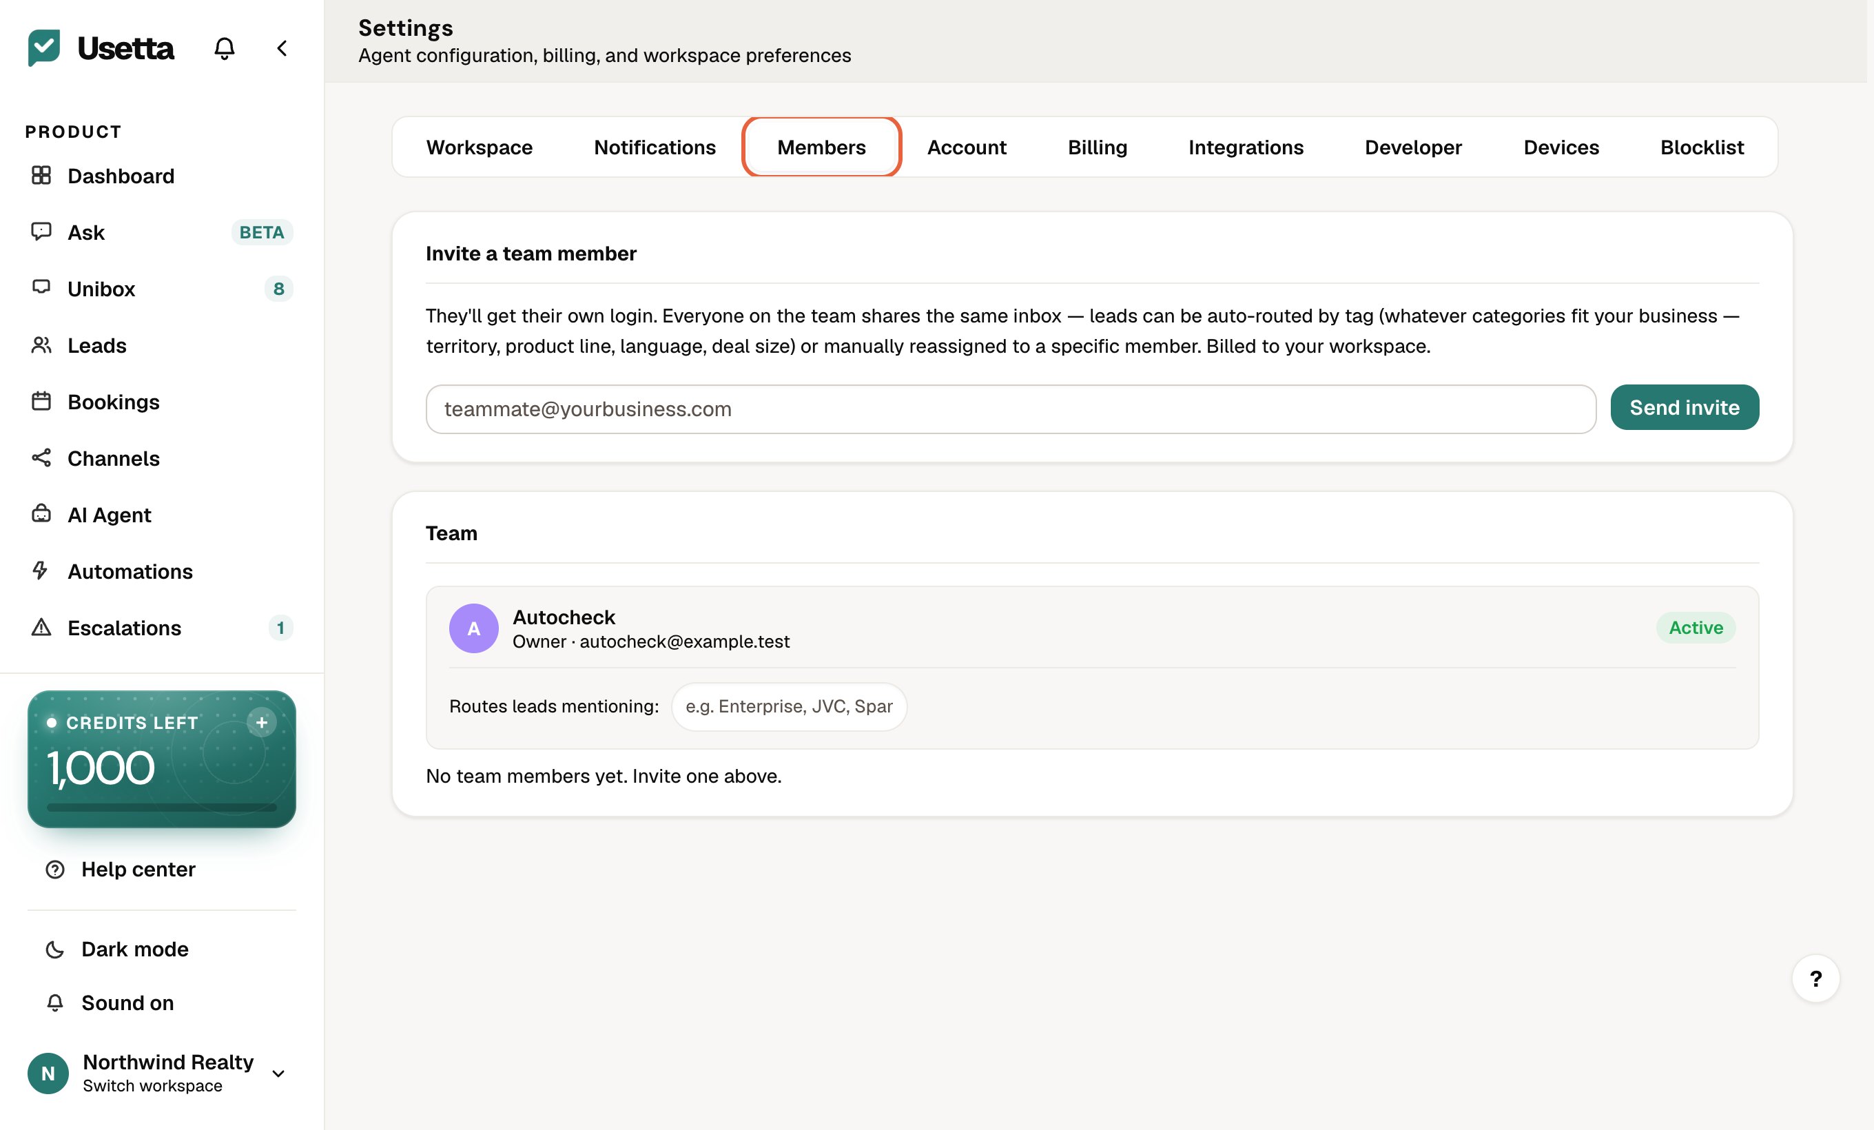Open the notifications bell in sidebar header
The height and width of the screenshot is (1130, 1874).
coord(224,49)
